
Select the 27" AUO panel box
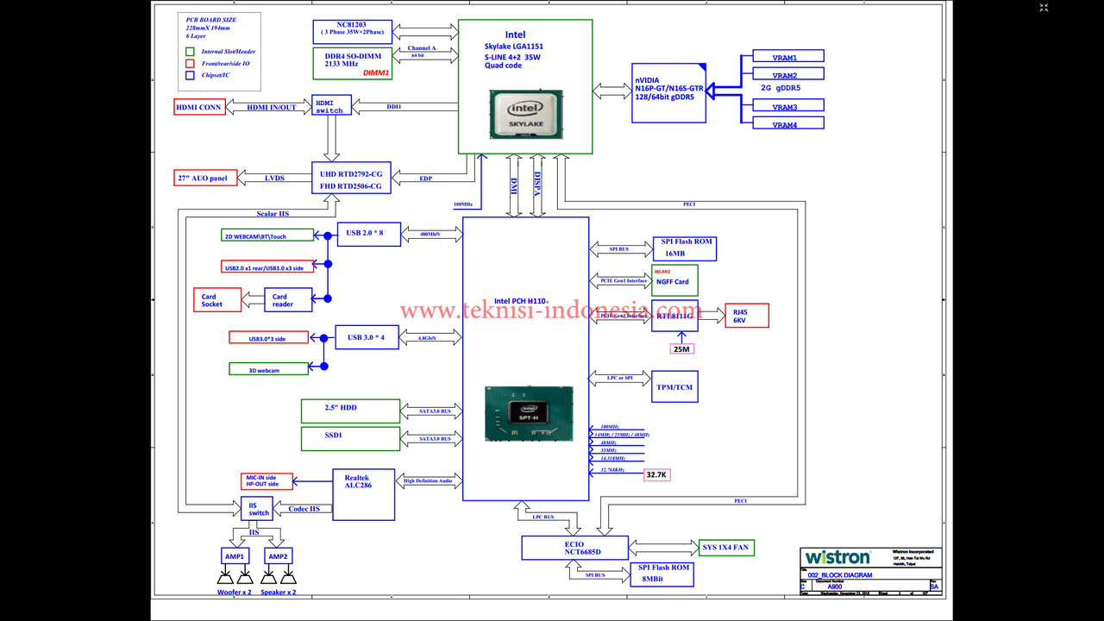coord(205,178)
